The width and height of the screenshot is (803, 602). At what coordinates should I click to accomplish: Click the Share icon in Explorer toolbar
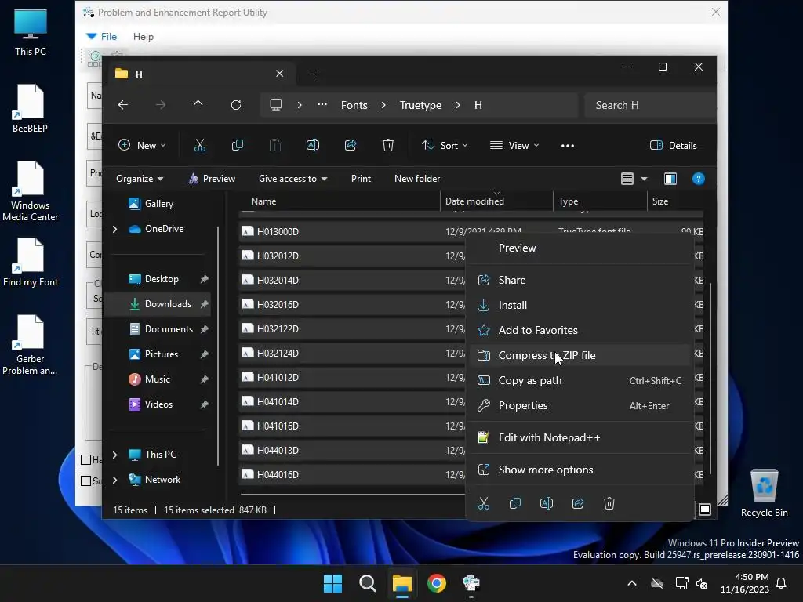tap(351, 145)
